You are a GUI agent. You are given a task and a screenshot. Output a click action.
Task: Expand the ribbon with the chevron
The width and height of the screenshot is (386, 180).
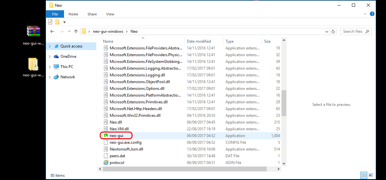pos(365,14)
